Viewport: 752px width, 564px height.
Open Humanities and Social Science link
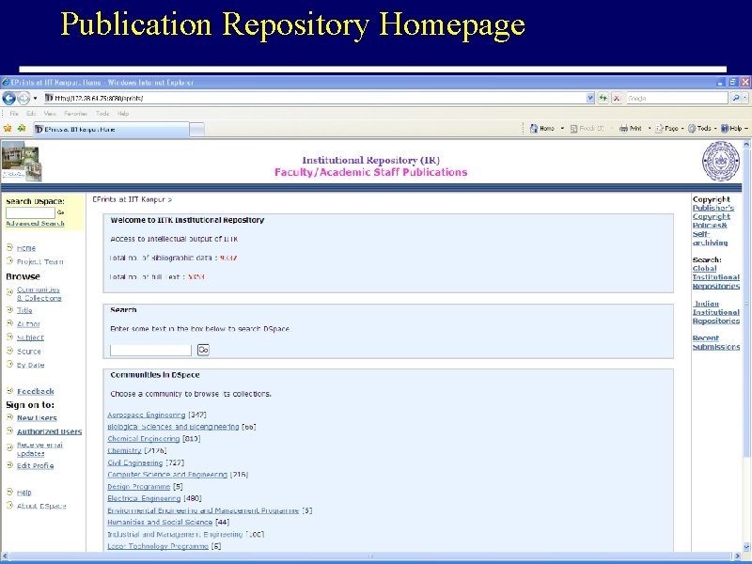click(x=160, y=523)
